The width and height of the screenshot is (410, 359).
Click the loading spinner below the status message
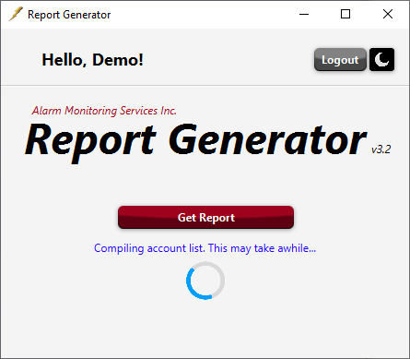[x=205, y=281]
